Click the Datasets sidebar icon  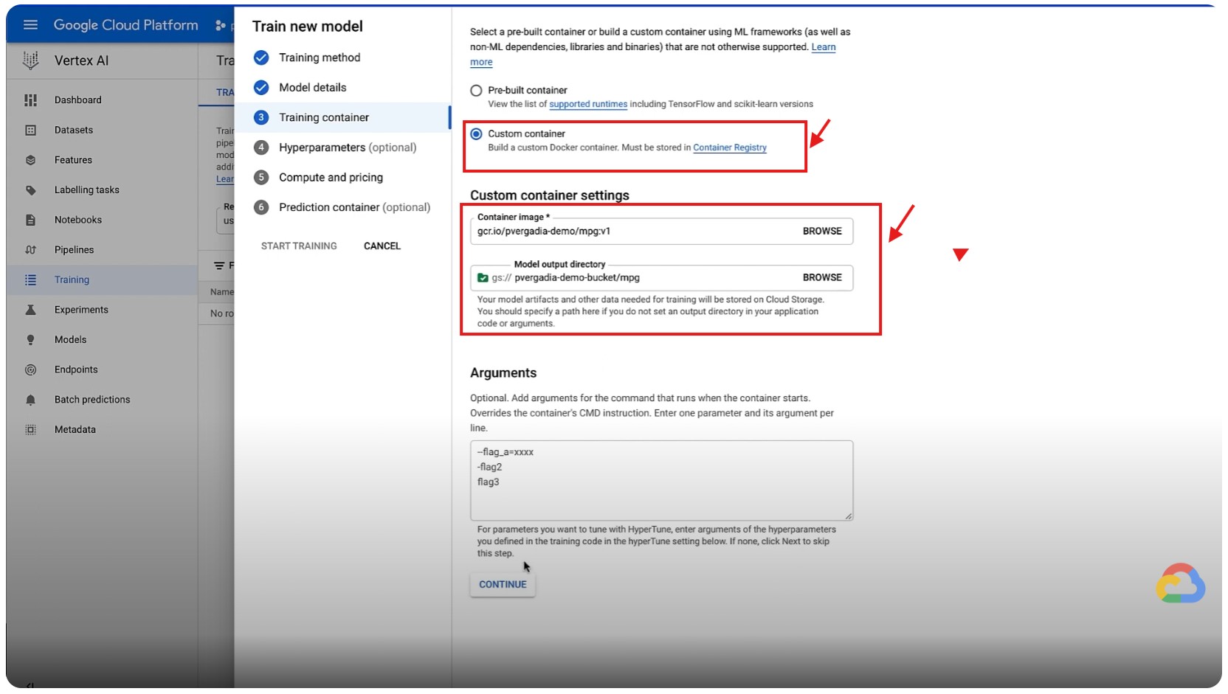coord(30,131)
